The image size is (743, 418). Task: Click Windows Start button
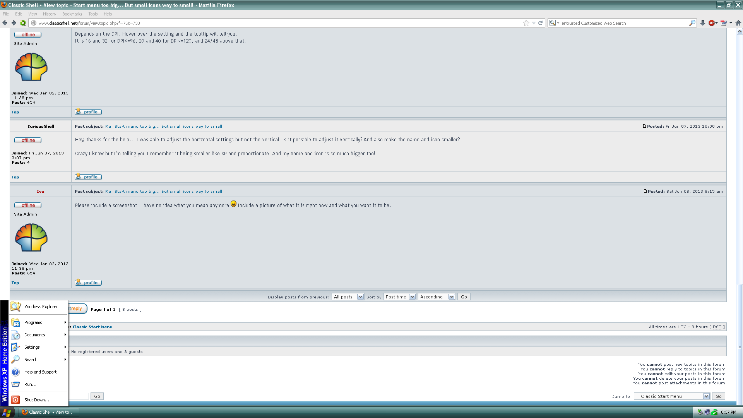click(7, 412)
